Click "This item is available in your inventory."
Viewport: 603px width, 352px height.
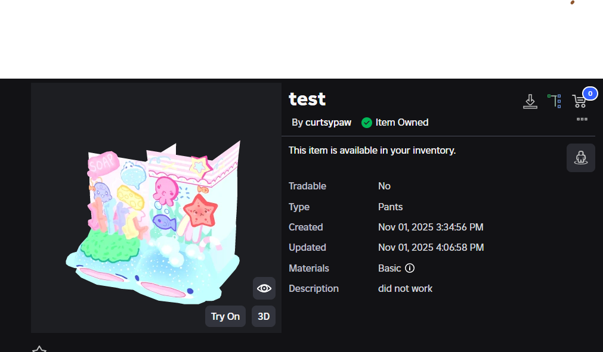pyautogui.click(x=372, y=151)
